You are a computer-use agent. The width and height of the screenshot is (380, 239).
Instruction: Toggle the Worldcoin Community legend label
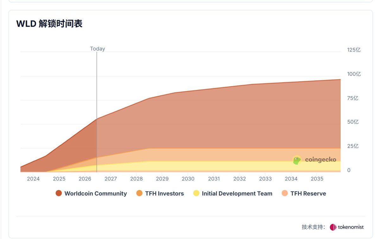click(96, 193)
